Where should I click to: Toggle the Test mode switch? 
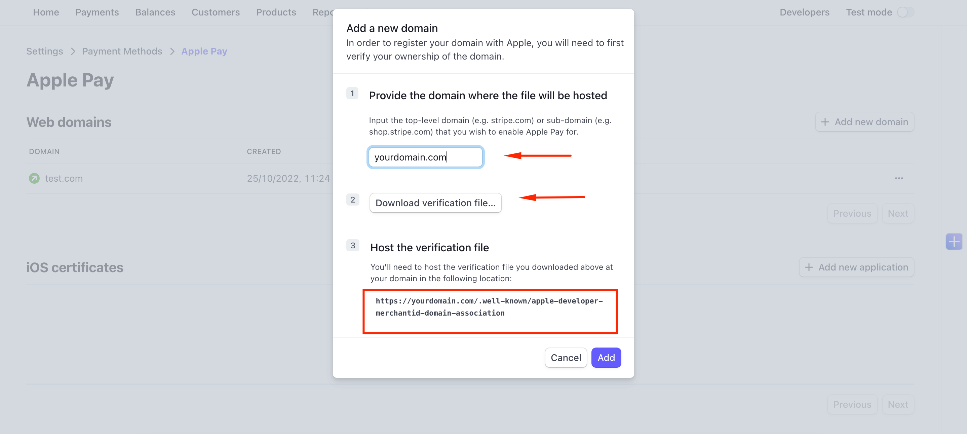coord(905,12)
